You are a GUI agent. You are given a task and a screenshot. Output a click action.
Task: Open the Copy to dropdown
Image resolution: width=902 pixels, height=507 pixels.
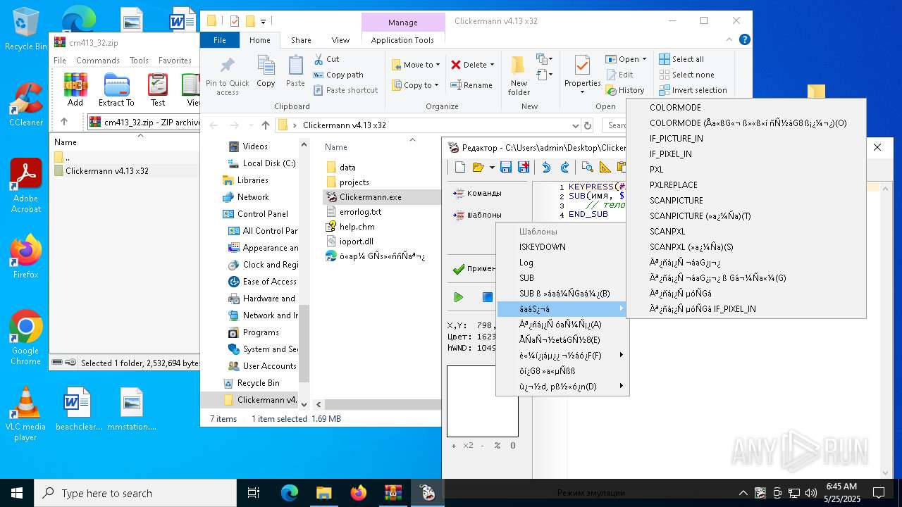(x=414, y=85)
